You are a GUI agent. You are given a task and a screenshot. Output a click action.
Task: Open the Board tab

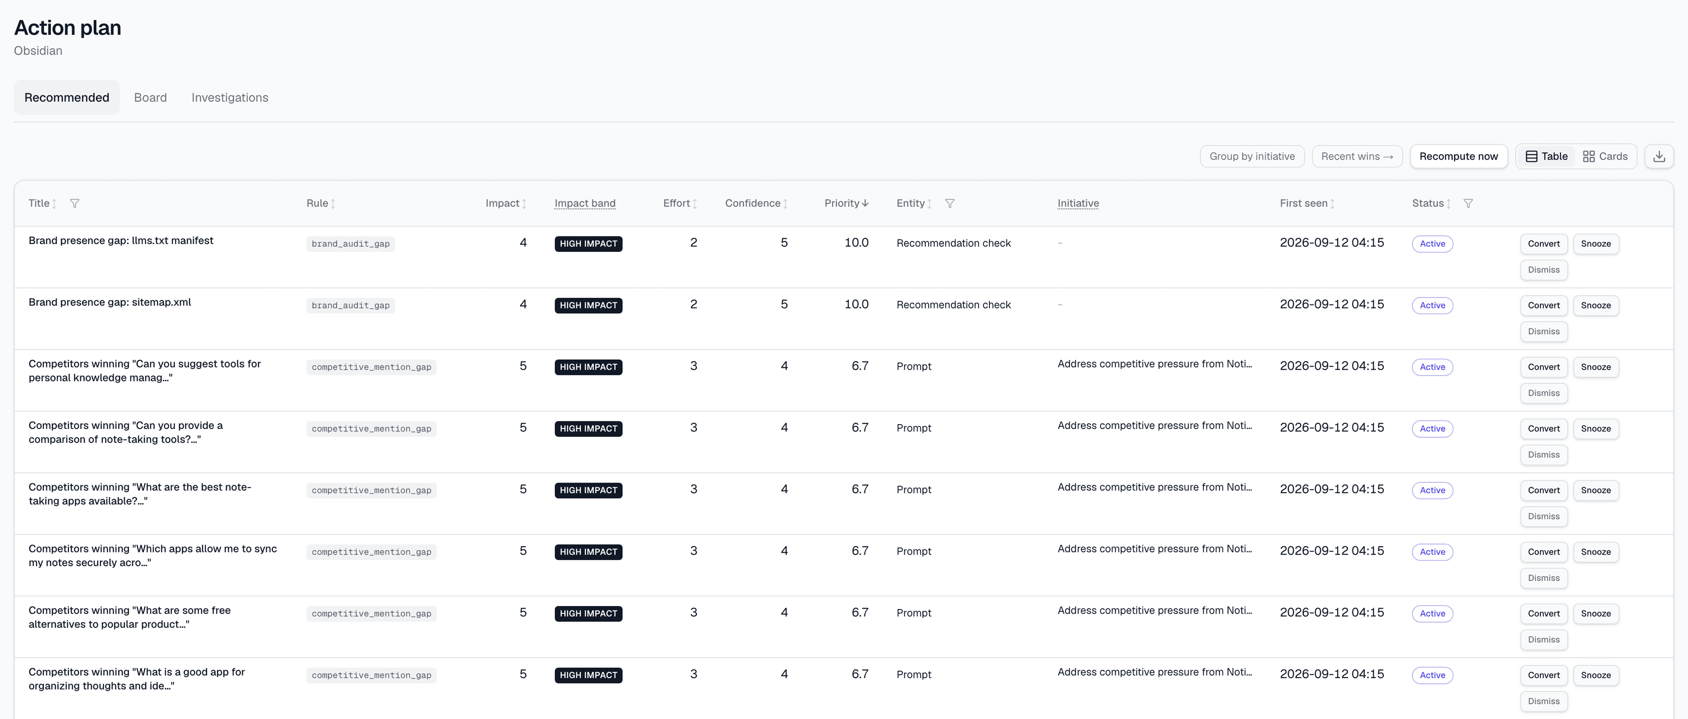click(150, 98)
